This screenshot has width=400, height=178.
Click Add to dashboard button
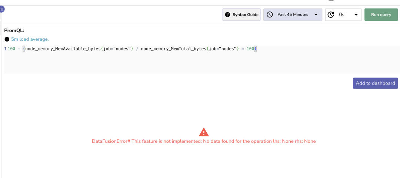375,83
